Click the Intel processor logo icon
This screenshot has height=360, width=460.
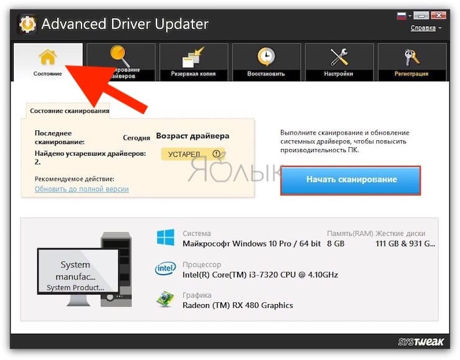coord(165,268)
